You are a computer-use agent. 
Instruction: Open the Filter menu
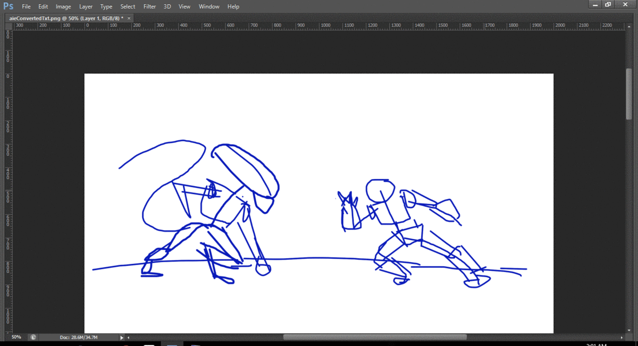[x=149, y=6]
